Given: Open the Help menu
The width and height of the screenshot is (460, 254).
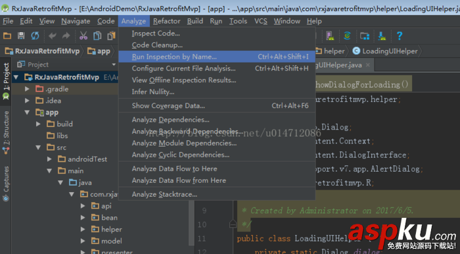Looking at the screenshot, I should click(314, 21).
